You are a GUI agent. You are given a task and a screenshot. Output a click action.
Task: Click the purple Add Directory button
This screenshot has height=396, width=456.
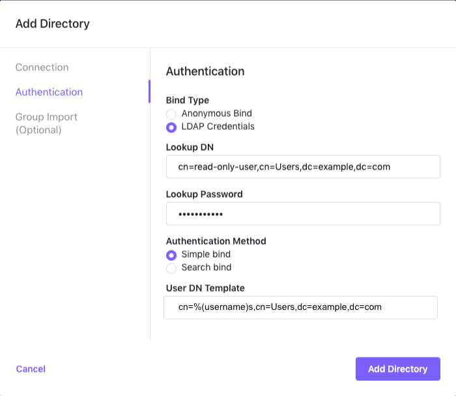click(x=398, y=369)
